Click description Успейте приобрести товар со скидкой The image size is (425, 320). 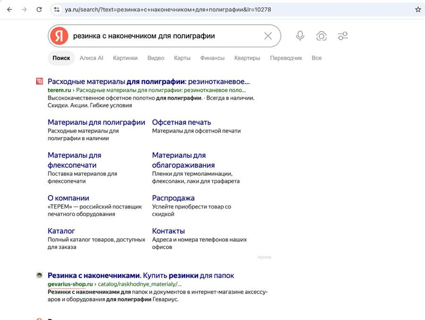pyautogui.click(x=191, y=210)
